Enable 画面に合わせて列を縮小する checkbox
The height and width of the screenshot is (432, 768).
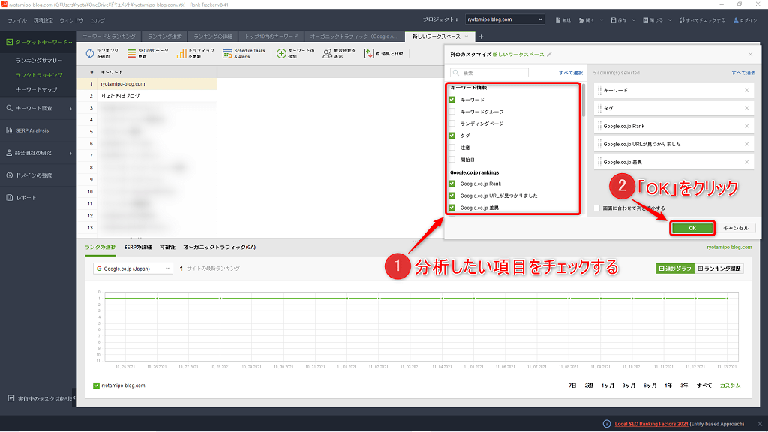point(596,208)
